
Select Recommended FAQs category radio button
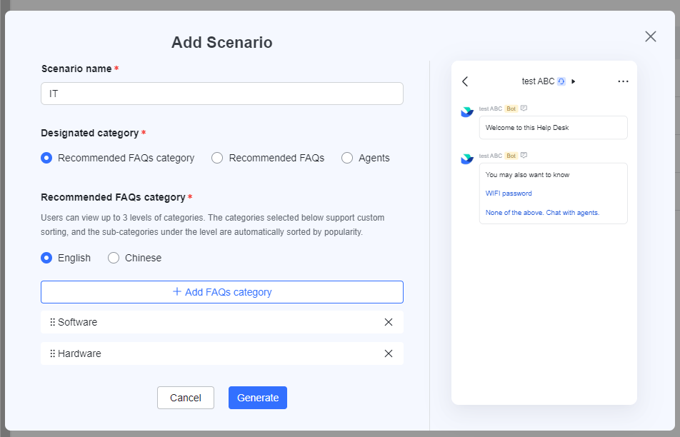46,158
